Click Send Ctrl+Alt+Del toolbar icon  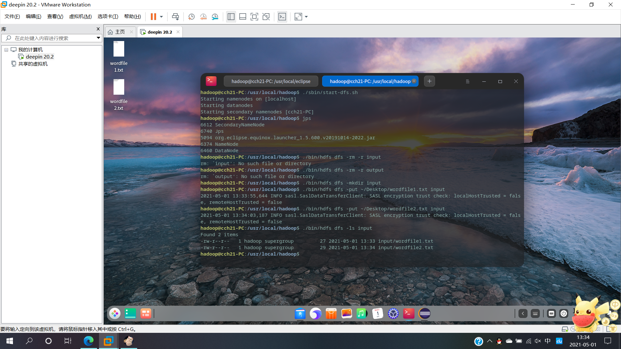[x=175, y=17]
